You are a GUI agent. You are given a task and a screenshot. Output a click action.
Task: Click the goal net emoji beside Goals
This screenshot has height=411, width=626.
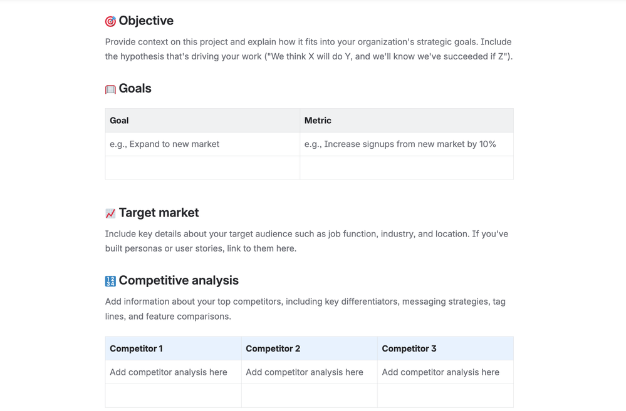tap(110, 89)
